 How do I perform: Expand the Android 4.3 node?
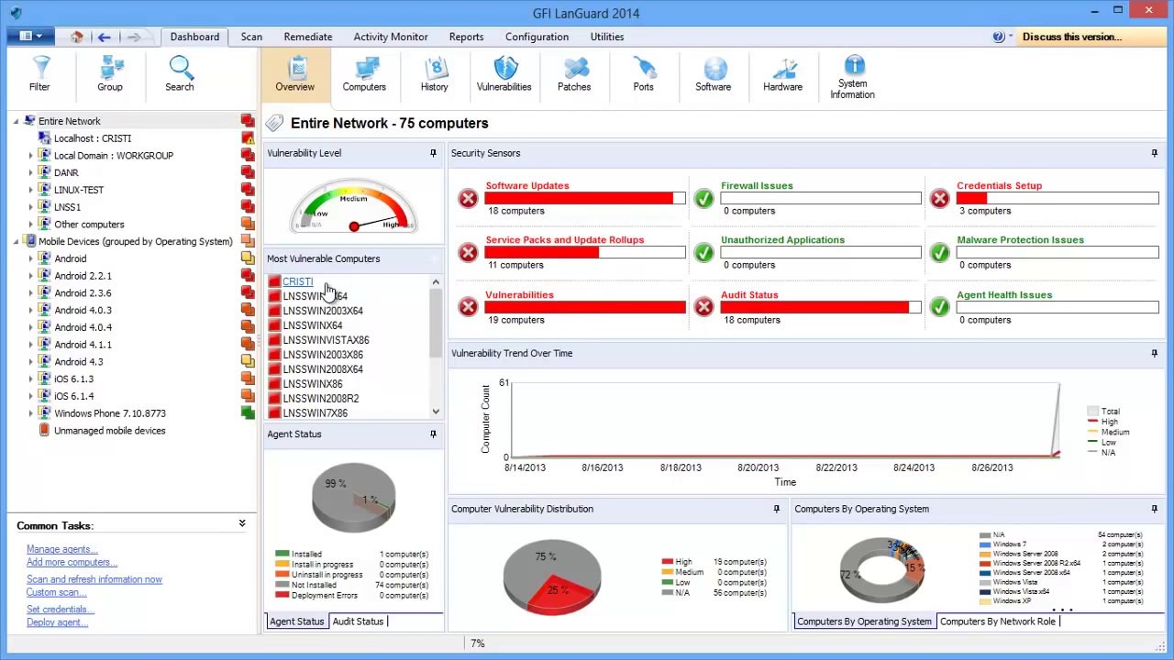(30, 362)
